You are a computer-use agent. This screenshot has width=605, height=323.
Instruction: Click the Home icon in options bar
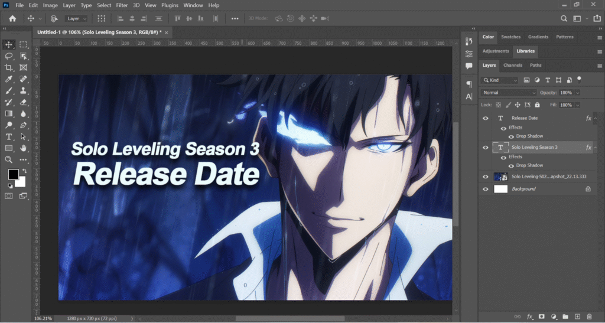click(12, 18)
